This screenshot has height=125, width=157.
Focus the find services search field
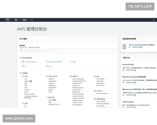(68, 51)
